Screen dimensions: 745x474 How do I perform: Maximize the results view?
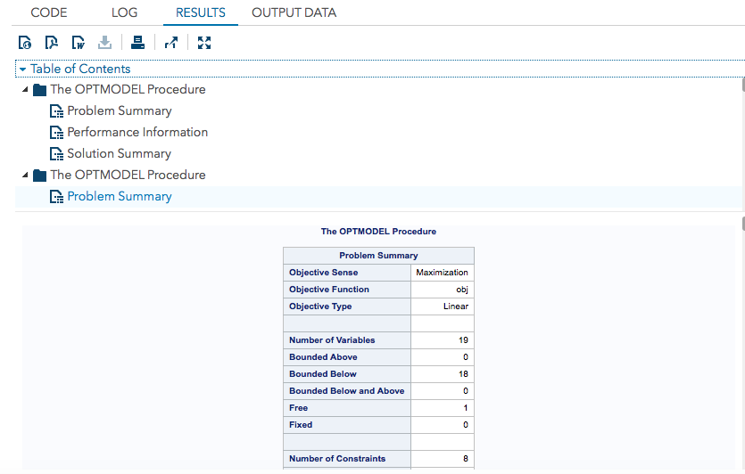click(x=204, y=42)
